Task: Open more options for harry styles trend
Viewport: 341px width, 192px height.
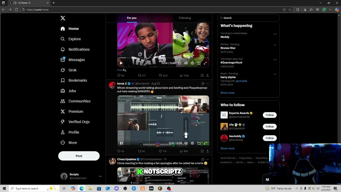Action: [275, 74]
